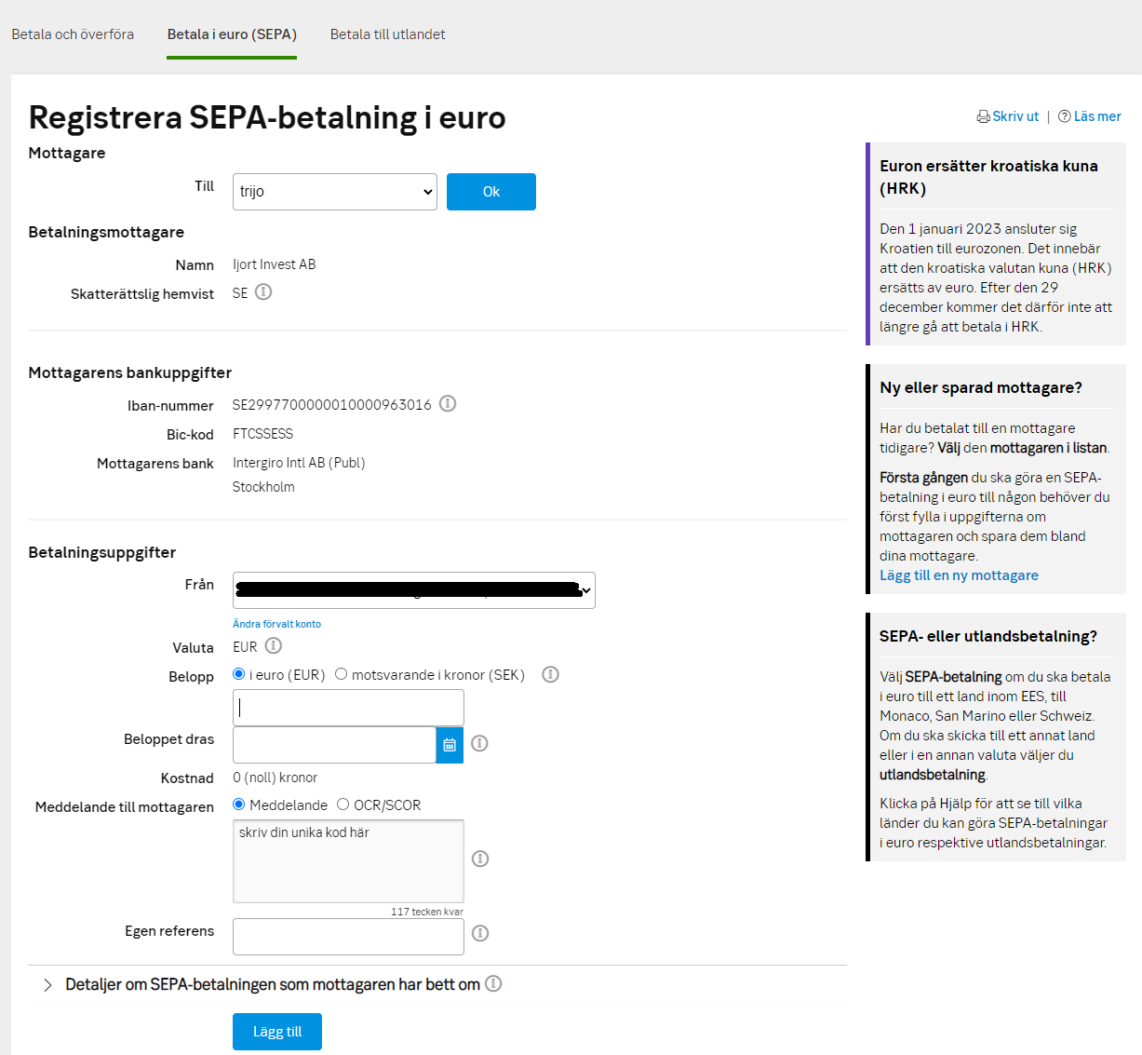Image resolution: width=1142 pixels, height=1055 pixels.
Task: Click into the Egen referens input field
Action: coord(348,937)
